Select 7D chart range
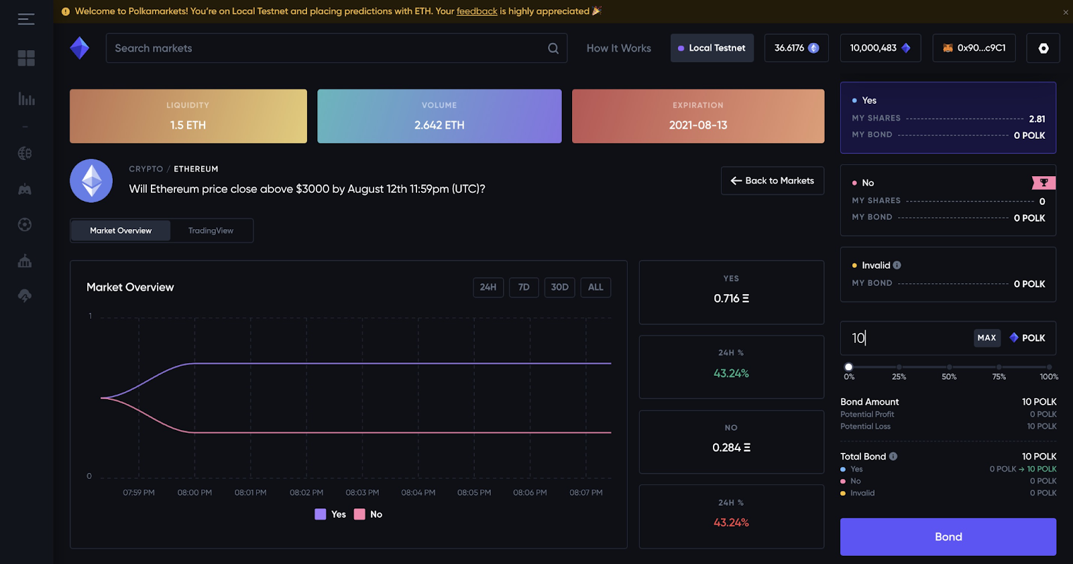The height and width of the screenshot is (564, 1073). tap(524, 287)
